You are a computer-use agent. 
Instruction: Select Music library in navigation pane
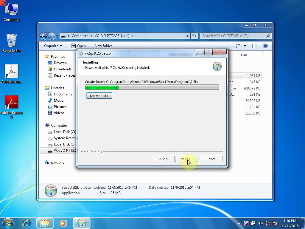[56, 100]
